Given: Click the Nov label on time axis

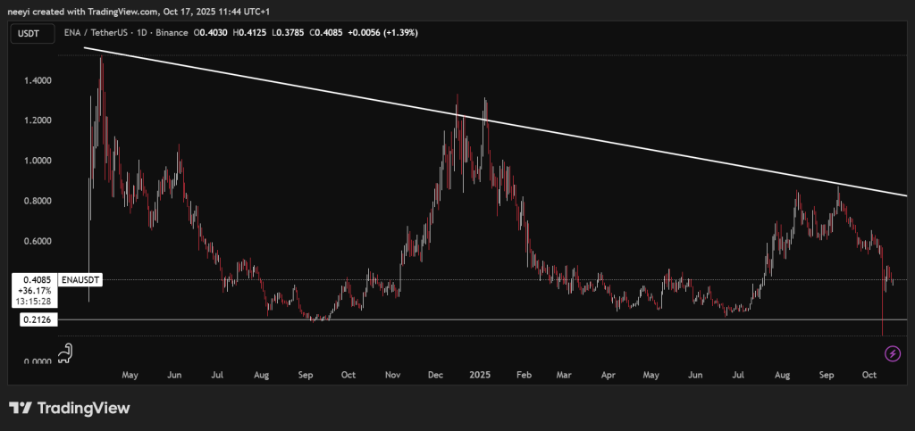Looking at the screenshot, I should pyautogui.click(x=393, y=376).
